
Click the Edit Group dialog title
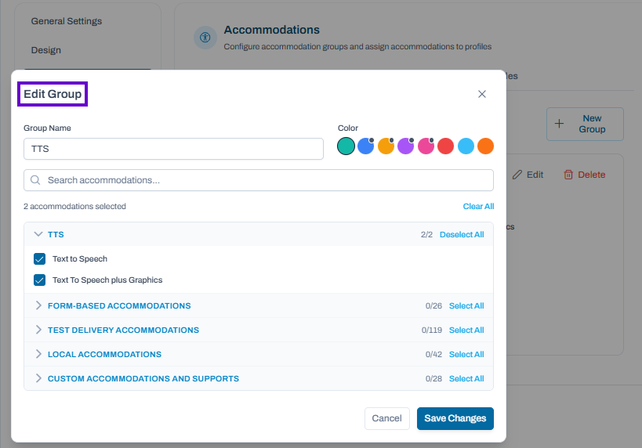(53, 94)
